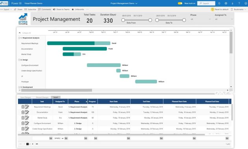Click the Insert tab above the table
The height and width of the screenshot is (149, 248).
click(56, 97)
